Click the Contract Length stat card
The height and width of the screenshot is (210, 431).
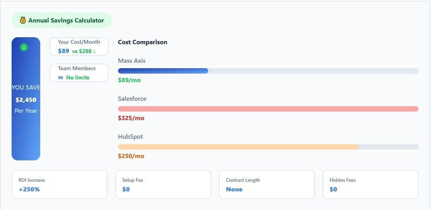(x=267, y=184)
